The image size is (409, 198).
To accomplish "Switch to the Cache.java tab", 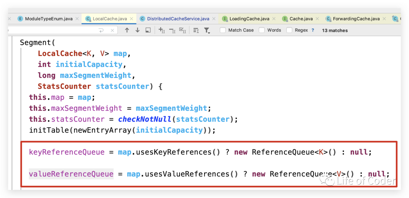I will pyautogui.click(x=301, y=19).
